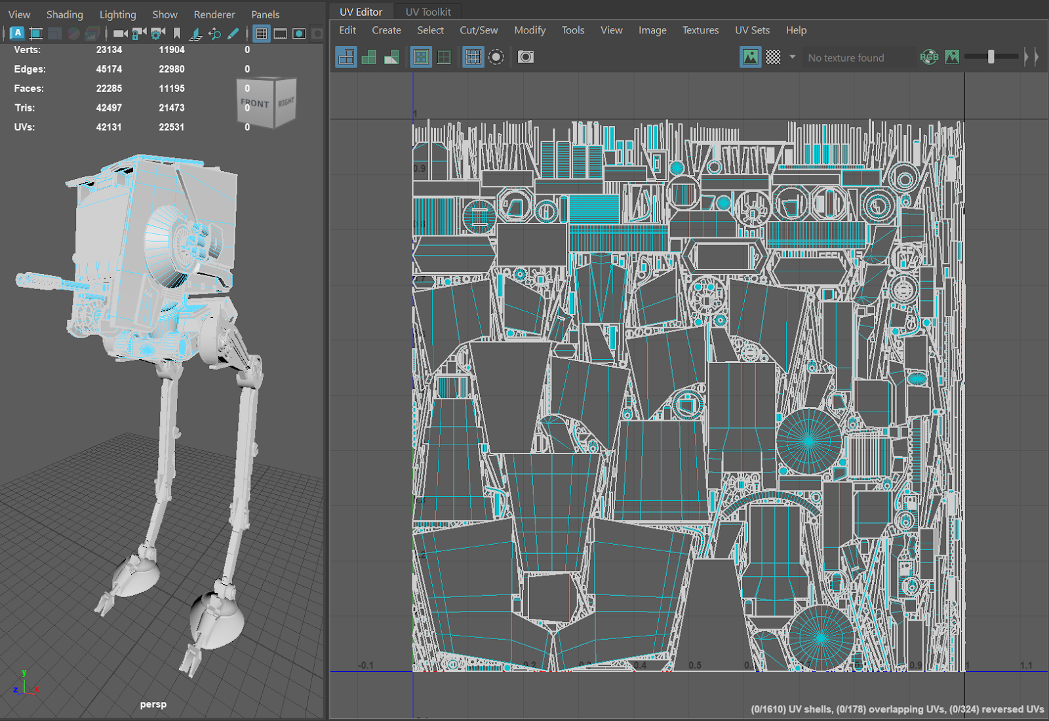Click the persp camera label
The image size is (1049, 721).
point(153,704)
